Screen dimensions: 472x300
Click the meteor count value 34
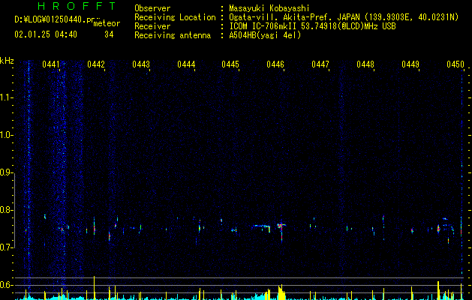109,34
